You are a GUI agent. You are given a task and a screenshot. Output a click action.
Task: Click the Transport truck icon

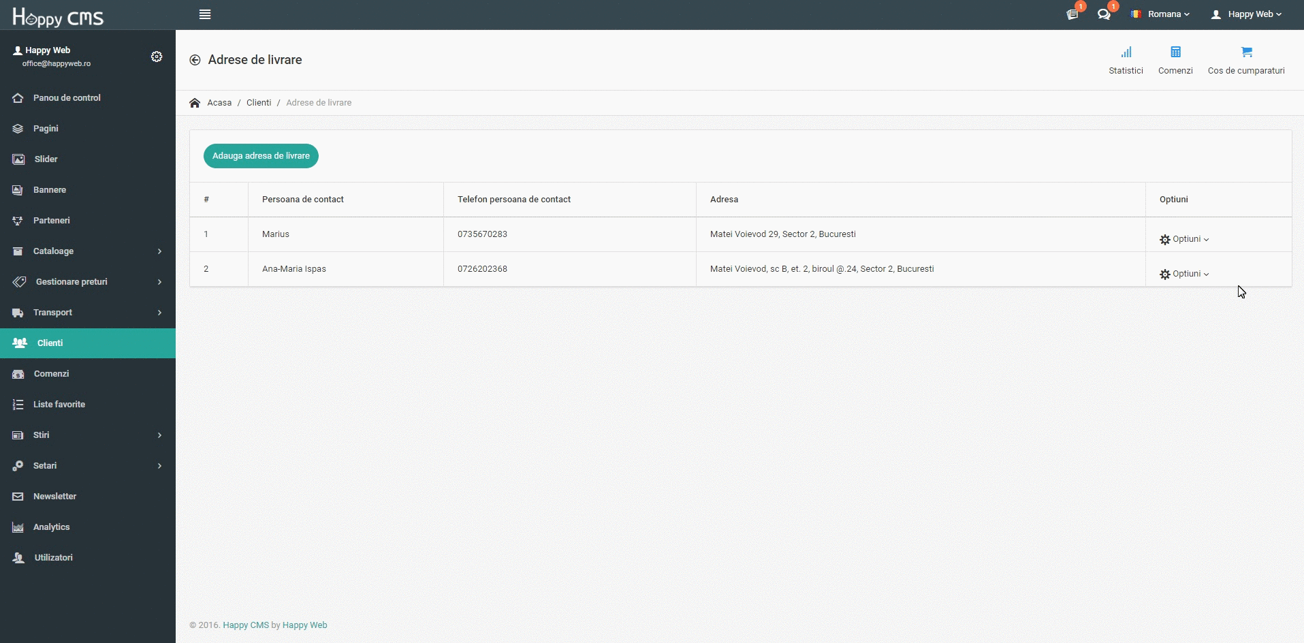coord(18,313)
